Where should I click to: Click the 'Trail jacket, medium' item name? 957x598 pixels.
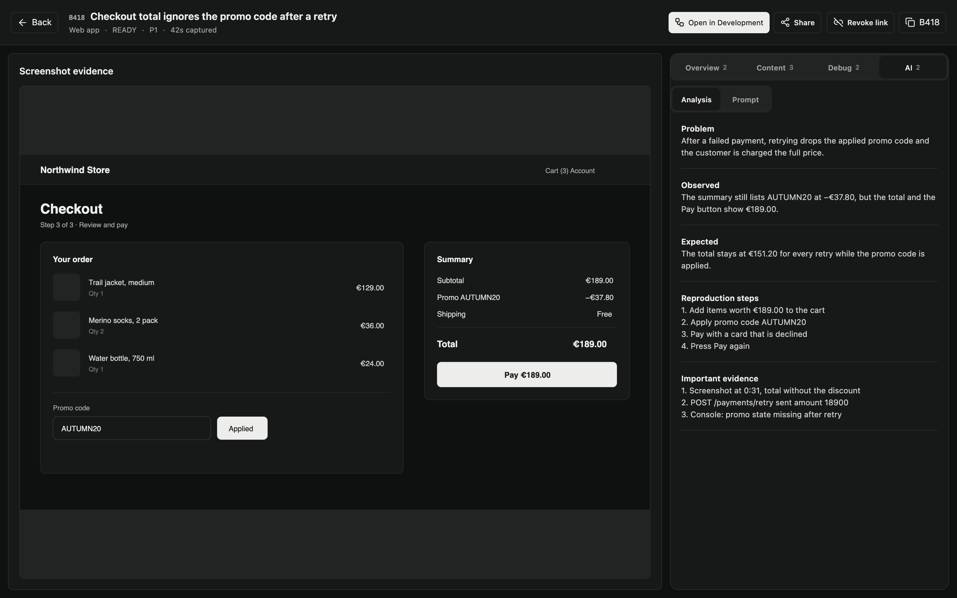click(121, 282)
